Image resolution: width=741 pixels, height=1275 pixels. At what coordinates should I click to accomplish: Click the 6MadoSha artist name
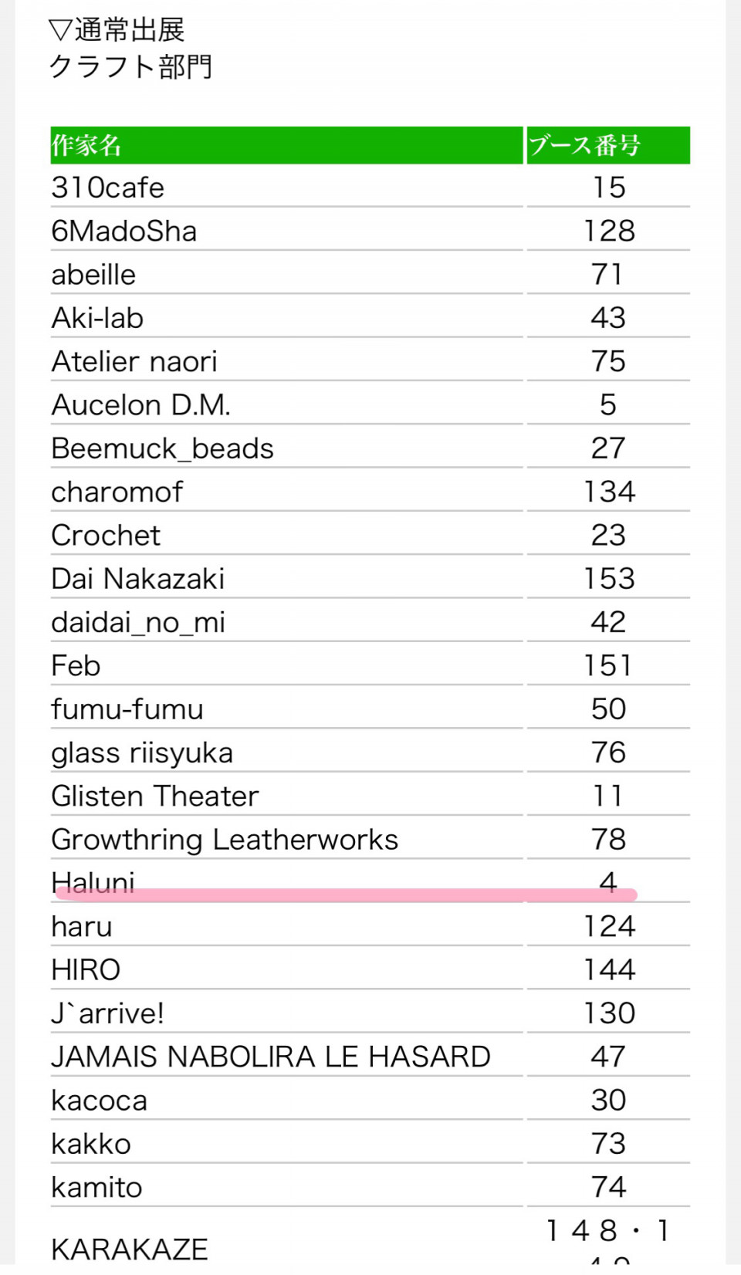(124, 232)
